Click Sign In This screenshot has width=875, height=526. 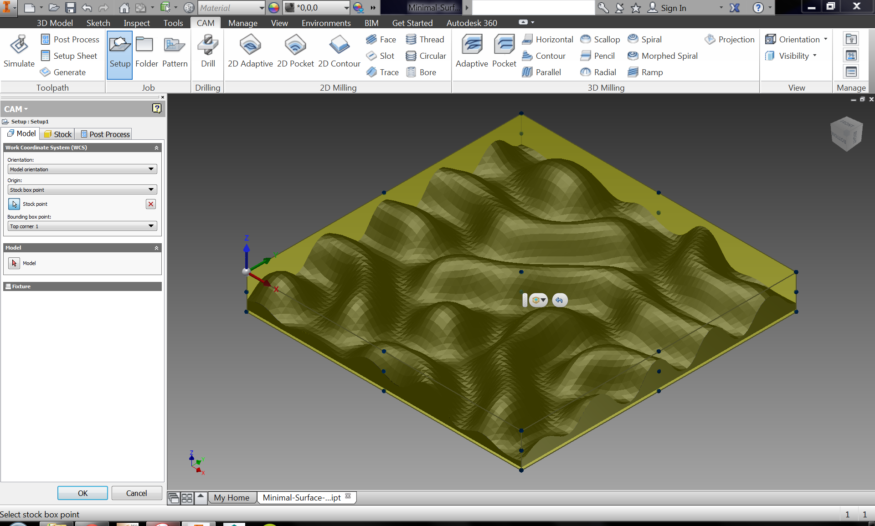tap(667, 8)
